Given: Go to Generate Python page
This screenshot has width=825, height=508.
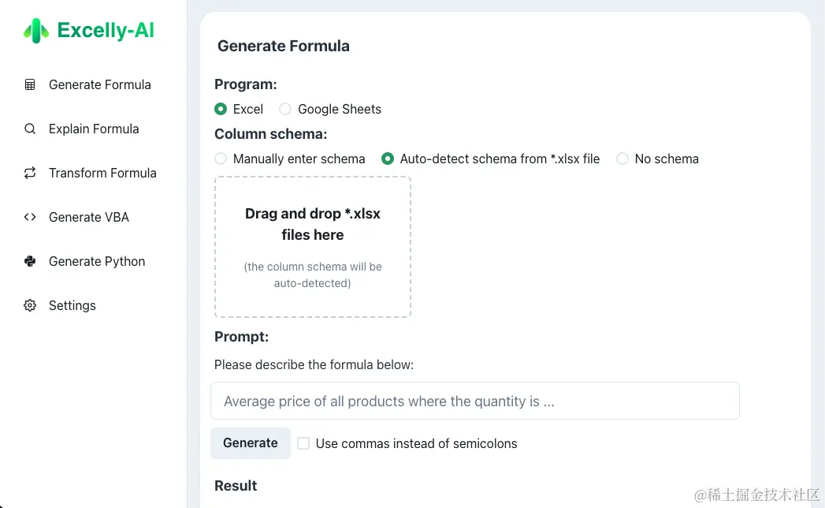Looking at the screenshot, I should 97,261.
